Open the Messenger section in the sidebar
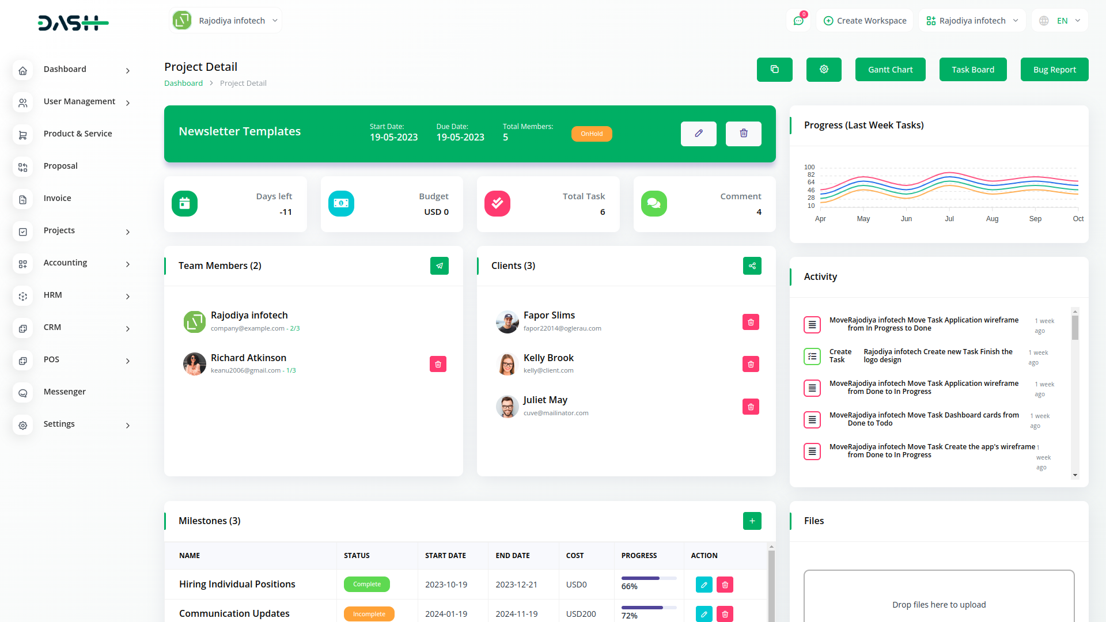 (x=64, y=392)
